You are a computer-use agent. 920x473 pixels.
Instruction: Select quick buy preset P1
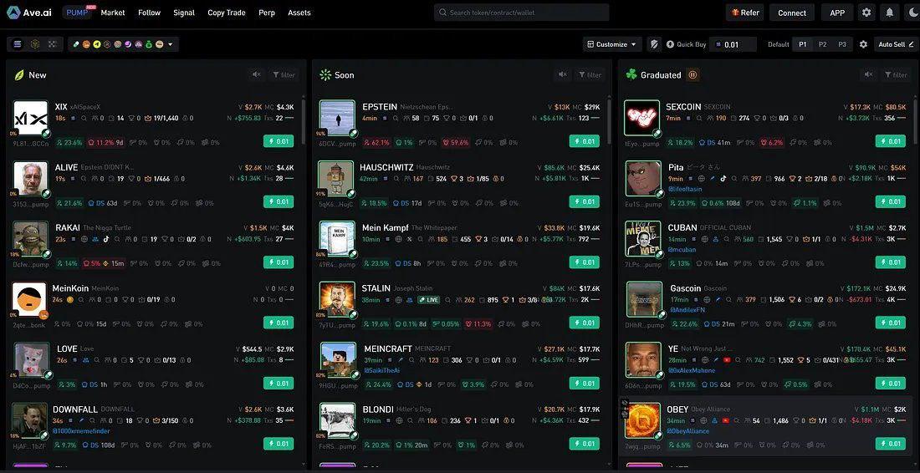coord(803,44)
